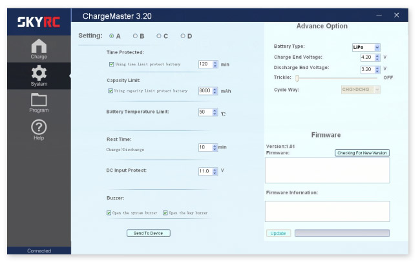Click the temperature limit 50 value field

[205, 112]
